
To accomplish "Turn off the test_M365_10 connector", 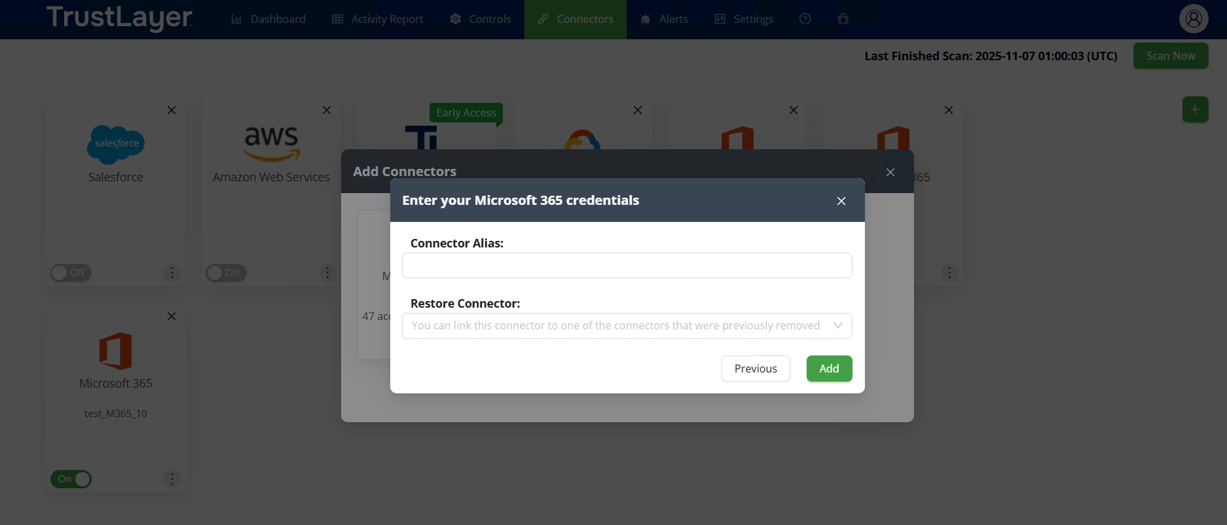I will click(x=71, y=479).
